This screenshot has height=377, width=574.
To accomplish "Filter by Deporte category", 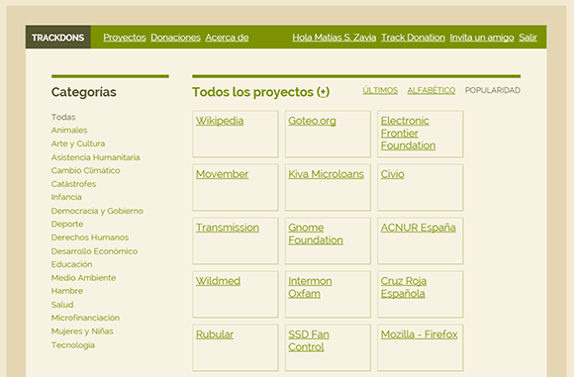I will (x=67, y=224).
